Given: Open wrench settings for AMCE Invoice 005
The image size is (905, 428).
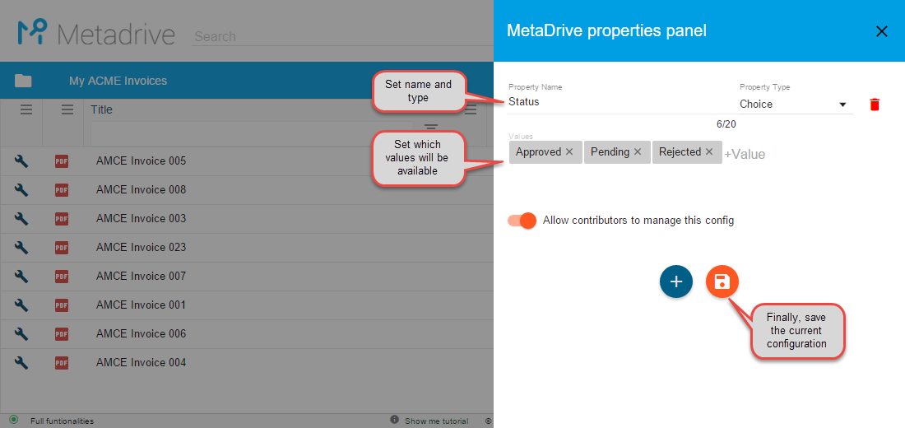Looking at the screenshot, I should (x=21, y=161).
